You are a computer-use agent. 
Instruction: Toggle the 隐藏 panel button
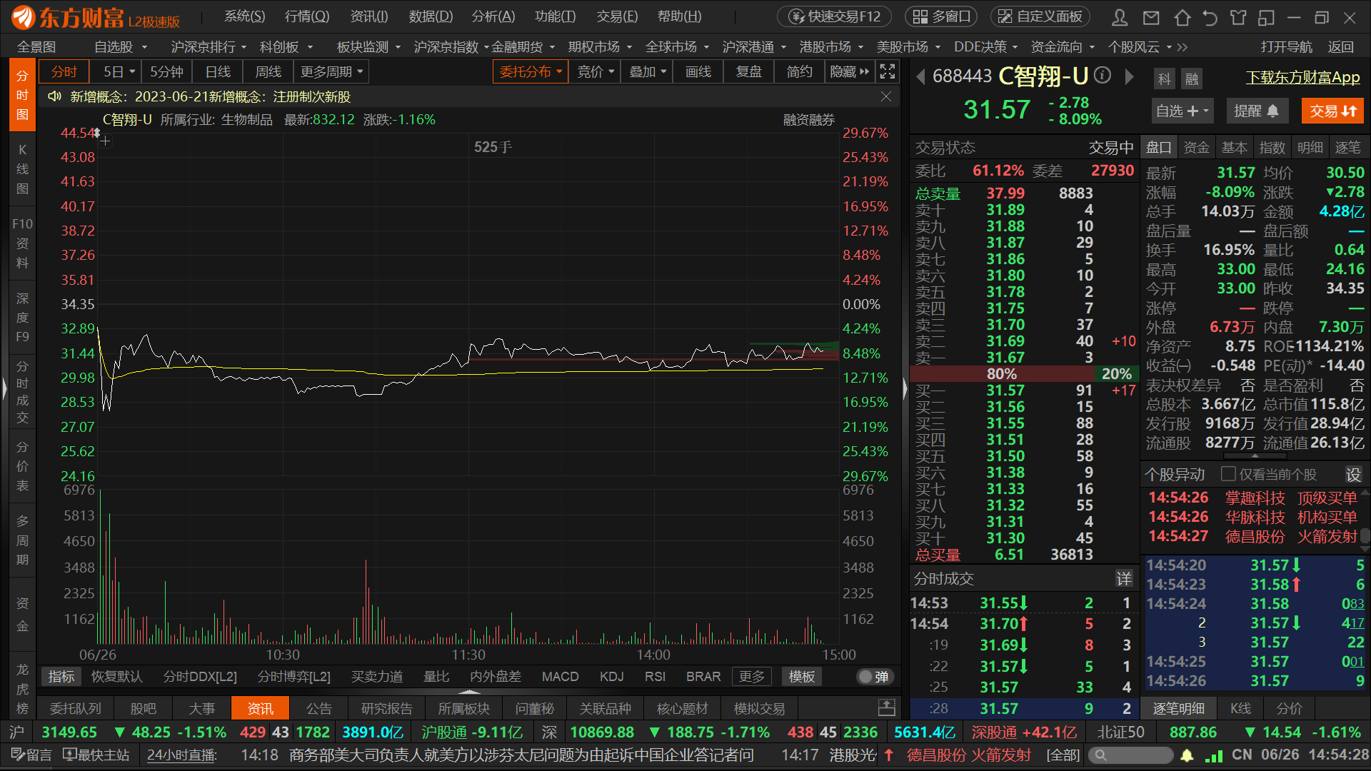click(849, 71)
